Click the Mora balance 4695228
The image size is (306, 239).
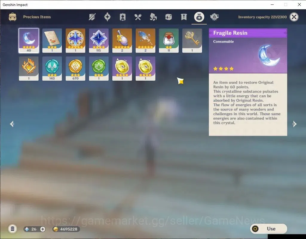tap(69, 229)
